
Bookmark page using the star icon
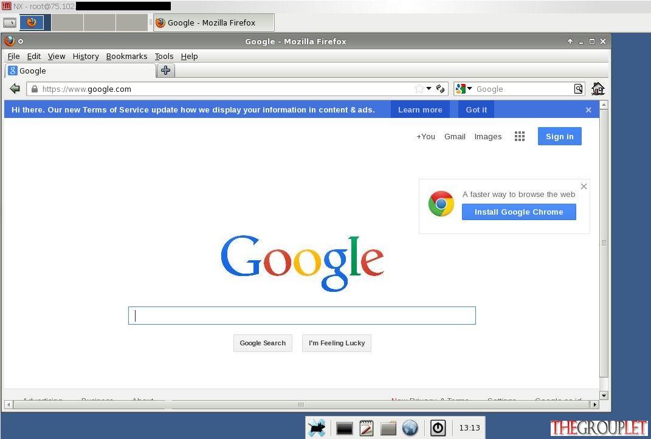pos(419,88)
